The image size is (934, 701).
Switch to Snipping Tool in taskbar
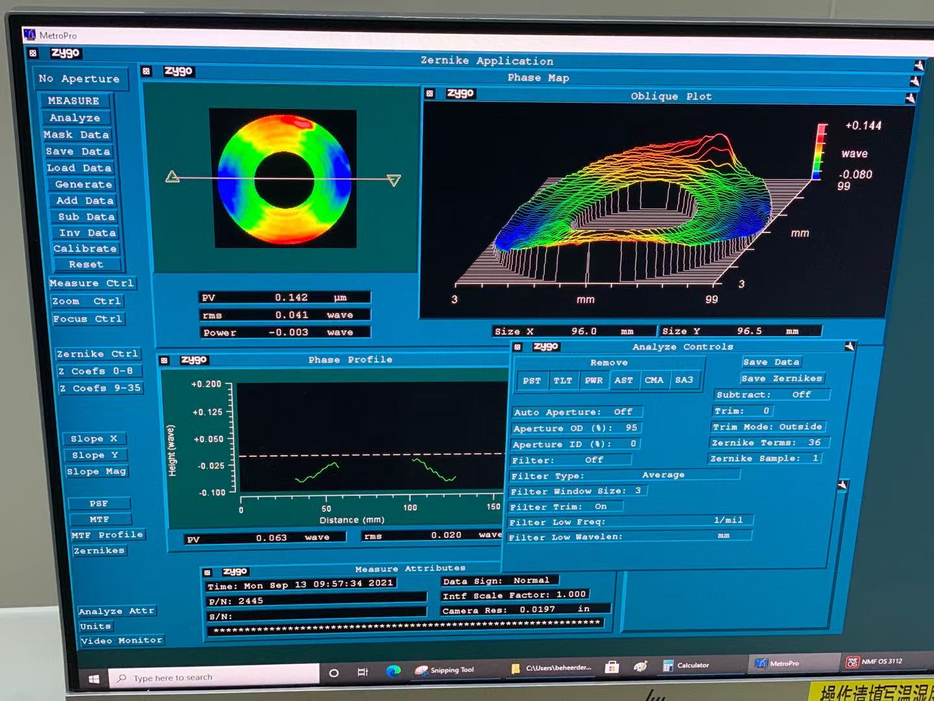445,670
